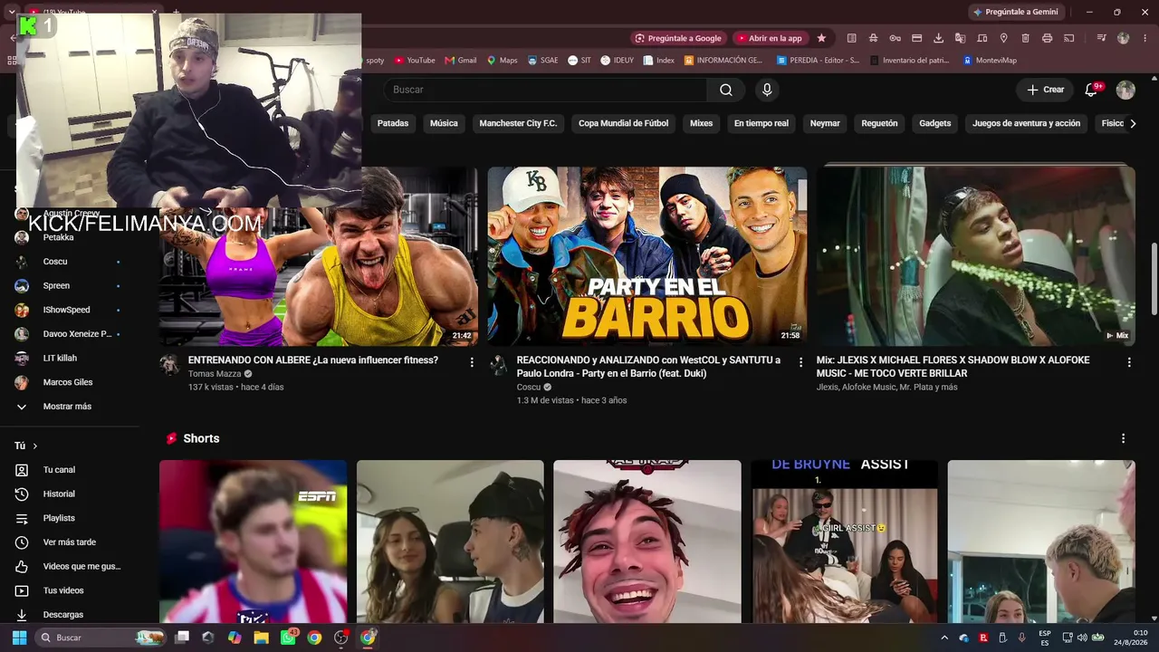Image resolution: width=1159 pixels, height=652 pixels.
Task: Select the Neymar category chip
Action: (x=825, y=123)
